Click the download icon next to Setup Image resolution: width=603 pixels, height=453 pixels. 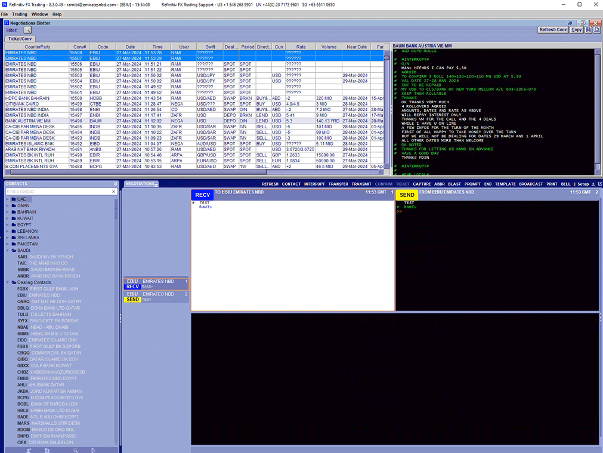tap(593, 184)
